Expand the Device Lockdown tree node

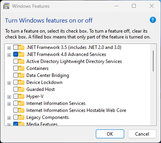[9, 83]
